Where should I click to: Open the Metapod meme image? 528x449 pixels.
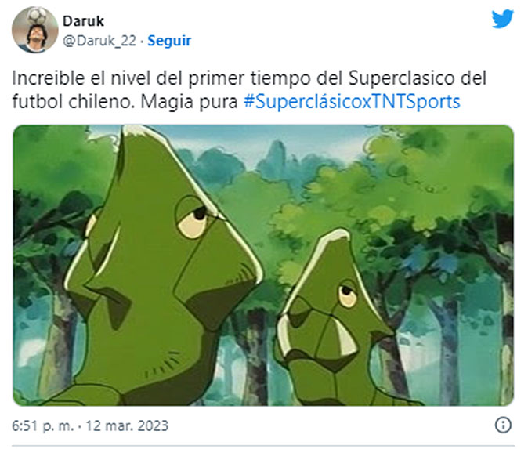[263, 265]
